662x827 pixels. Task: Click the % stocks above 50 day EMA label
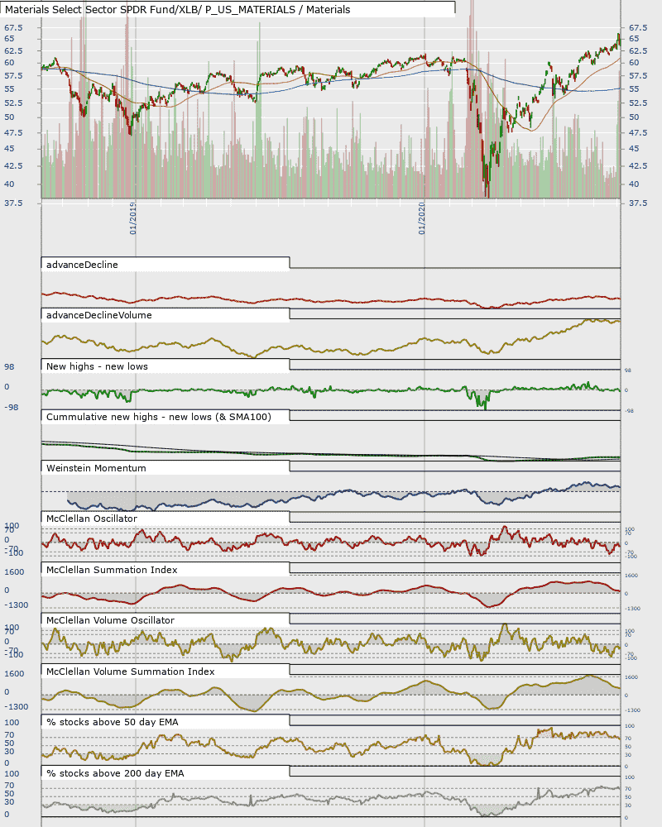coord(112,723)
